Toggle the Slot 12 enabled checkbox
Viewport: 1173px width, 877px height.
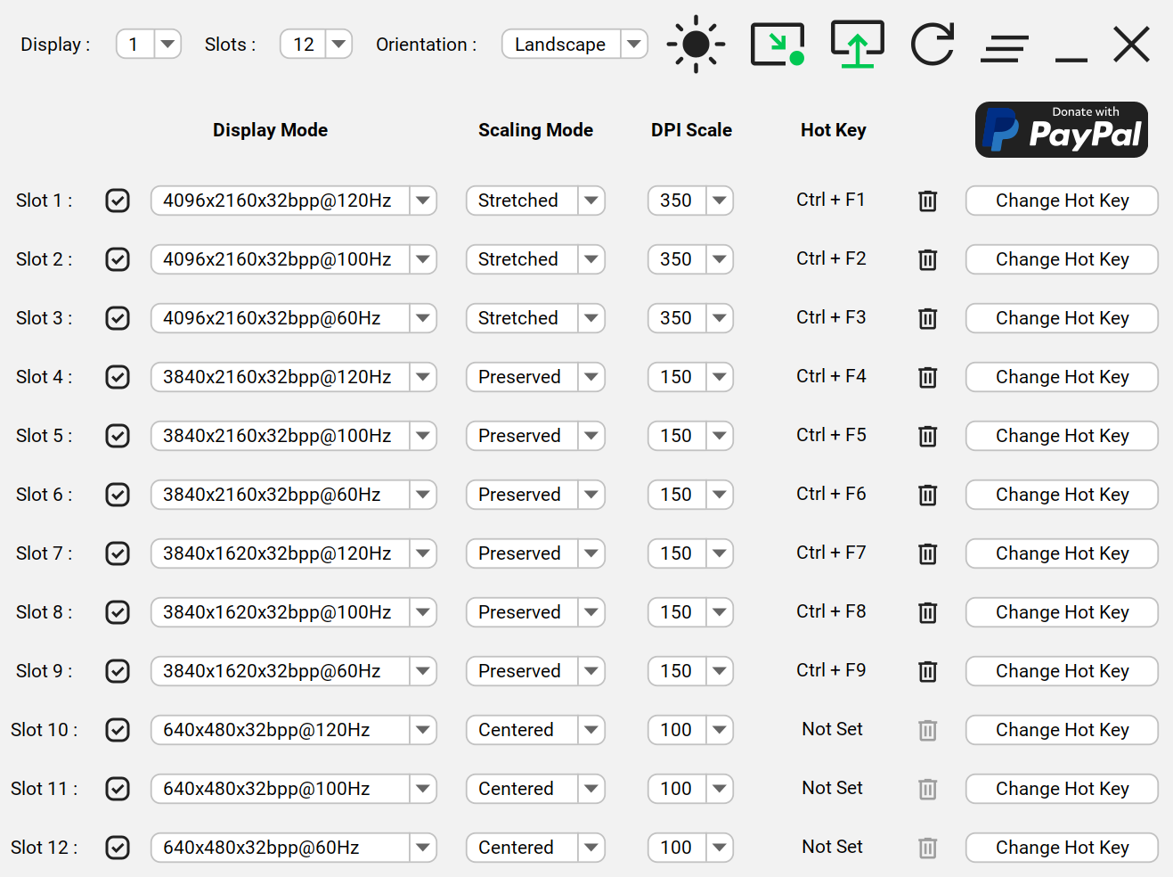[x=117, y=848]
